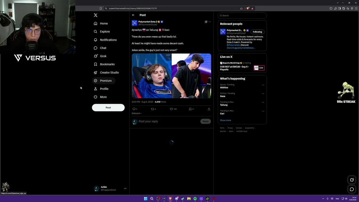
Task: Open the post's three-dot more menu
Action: point(210,22)
